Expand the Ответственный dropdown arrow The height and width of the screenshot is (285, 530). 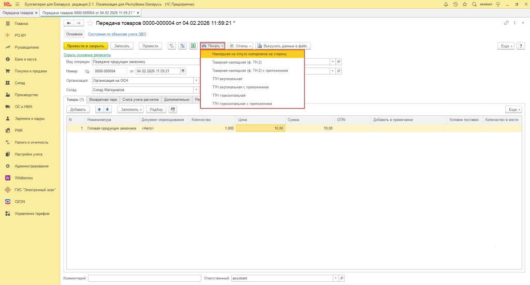point(335,278)
